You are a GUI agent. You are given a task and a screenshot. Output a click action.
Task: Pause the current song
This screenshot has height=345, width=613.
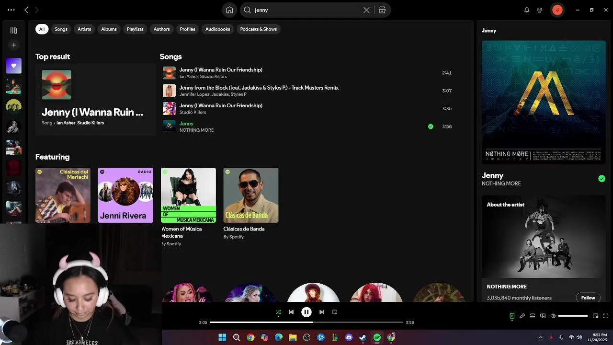click(306, 312)
